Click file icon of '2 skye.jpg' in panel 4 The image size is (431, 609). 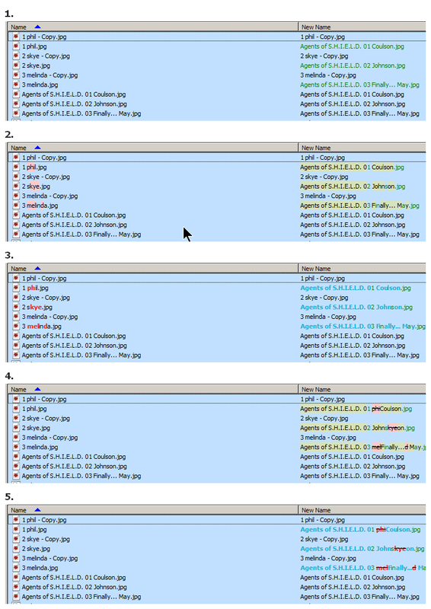pos(15,428)
